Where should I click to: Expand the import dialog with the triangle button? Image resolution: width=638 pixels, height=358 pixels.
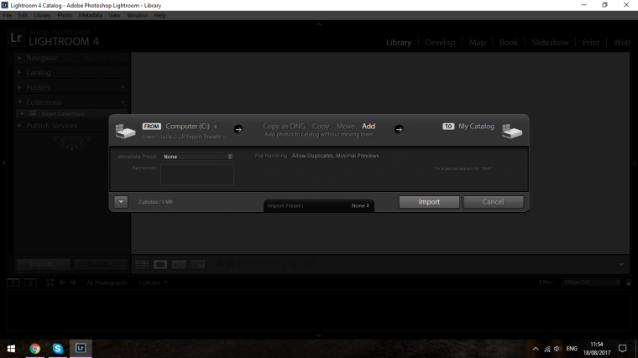click(121, 201)
